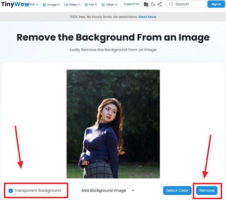Open the Video tools menu
This screenshot has width=226, height=200.
72,4
